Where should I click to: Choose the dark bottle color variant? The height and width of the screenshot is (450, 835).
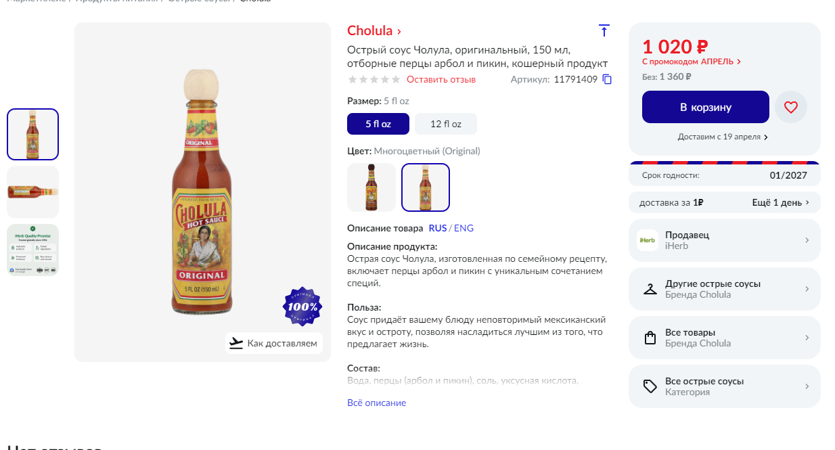click(371, 187)
